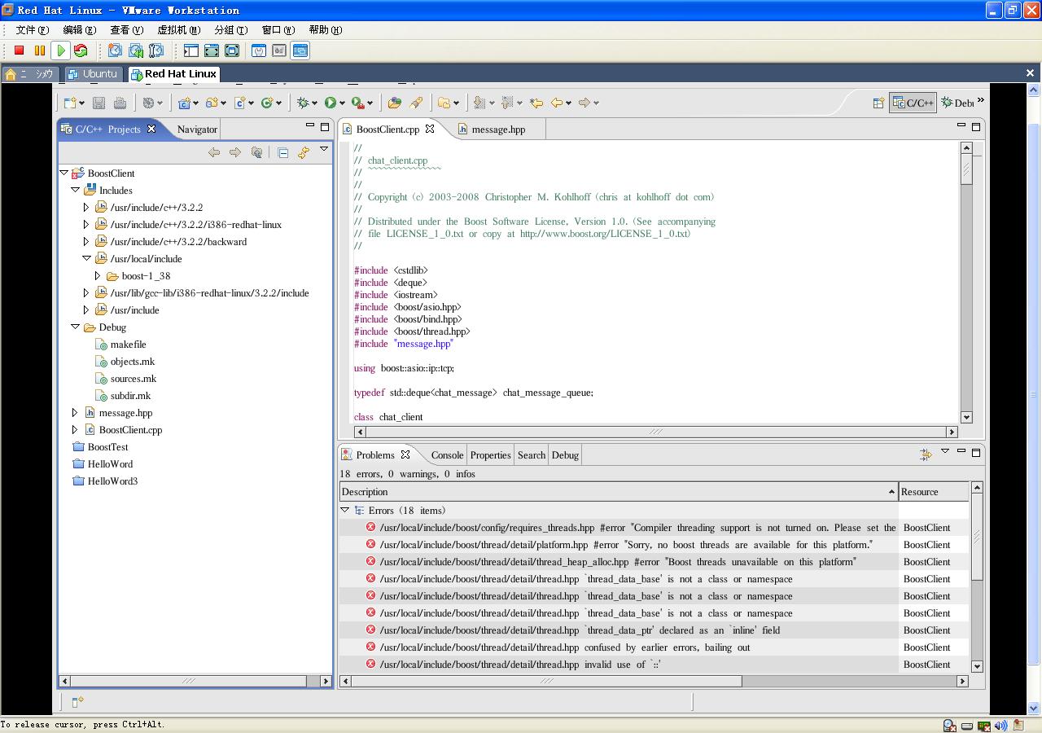This screenshot has height=733, width=1042.
Task: Sort problems by the Description column header
Action: 618,491
